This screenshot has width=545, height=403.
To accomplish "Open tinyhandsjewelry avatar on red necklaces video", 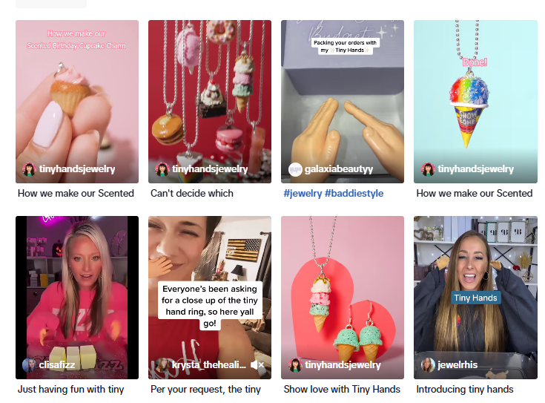I will click(x=162, y=169).
